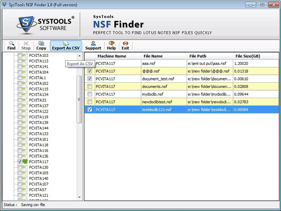Select the aaa.nsf file name cell
This screenshot has width=281, height=211.
click(x=164, y=63)
